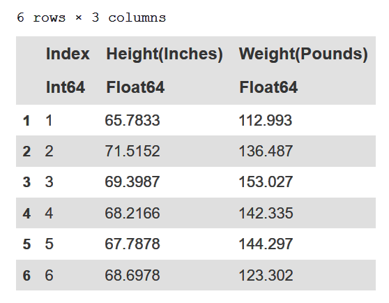The width and height of the screenshot is (389, 303).
Task: Select weight cell 153.027
Action: (x=266, y=182)
